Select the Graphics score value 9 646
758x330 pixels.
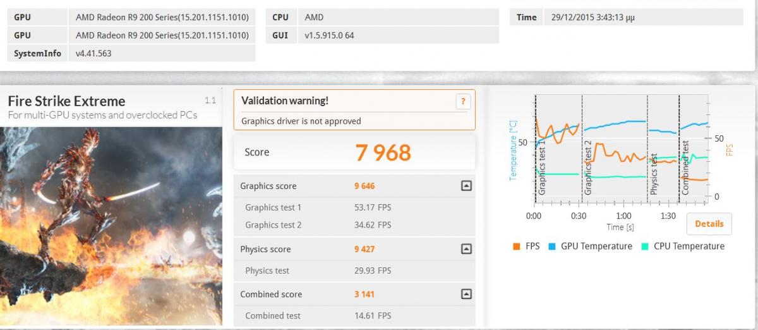tap(364, 186)
